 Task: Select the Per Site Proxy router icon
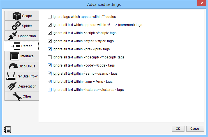coord(11,76)
